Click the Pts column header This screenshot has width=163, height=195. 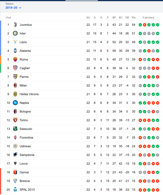click(134, 18)
